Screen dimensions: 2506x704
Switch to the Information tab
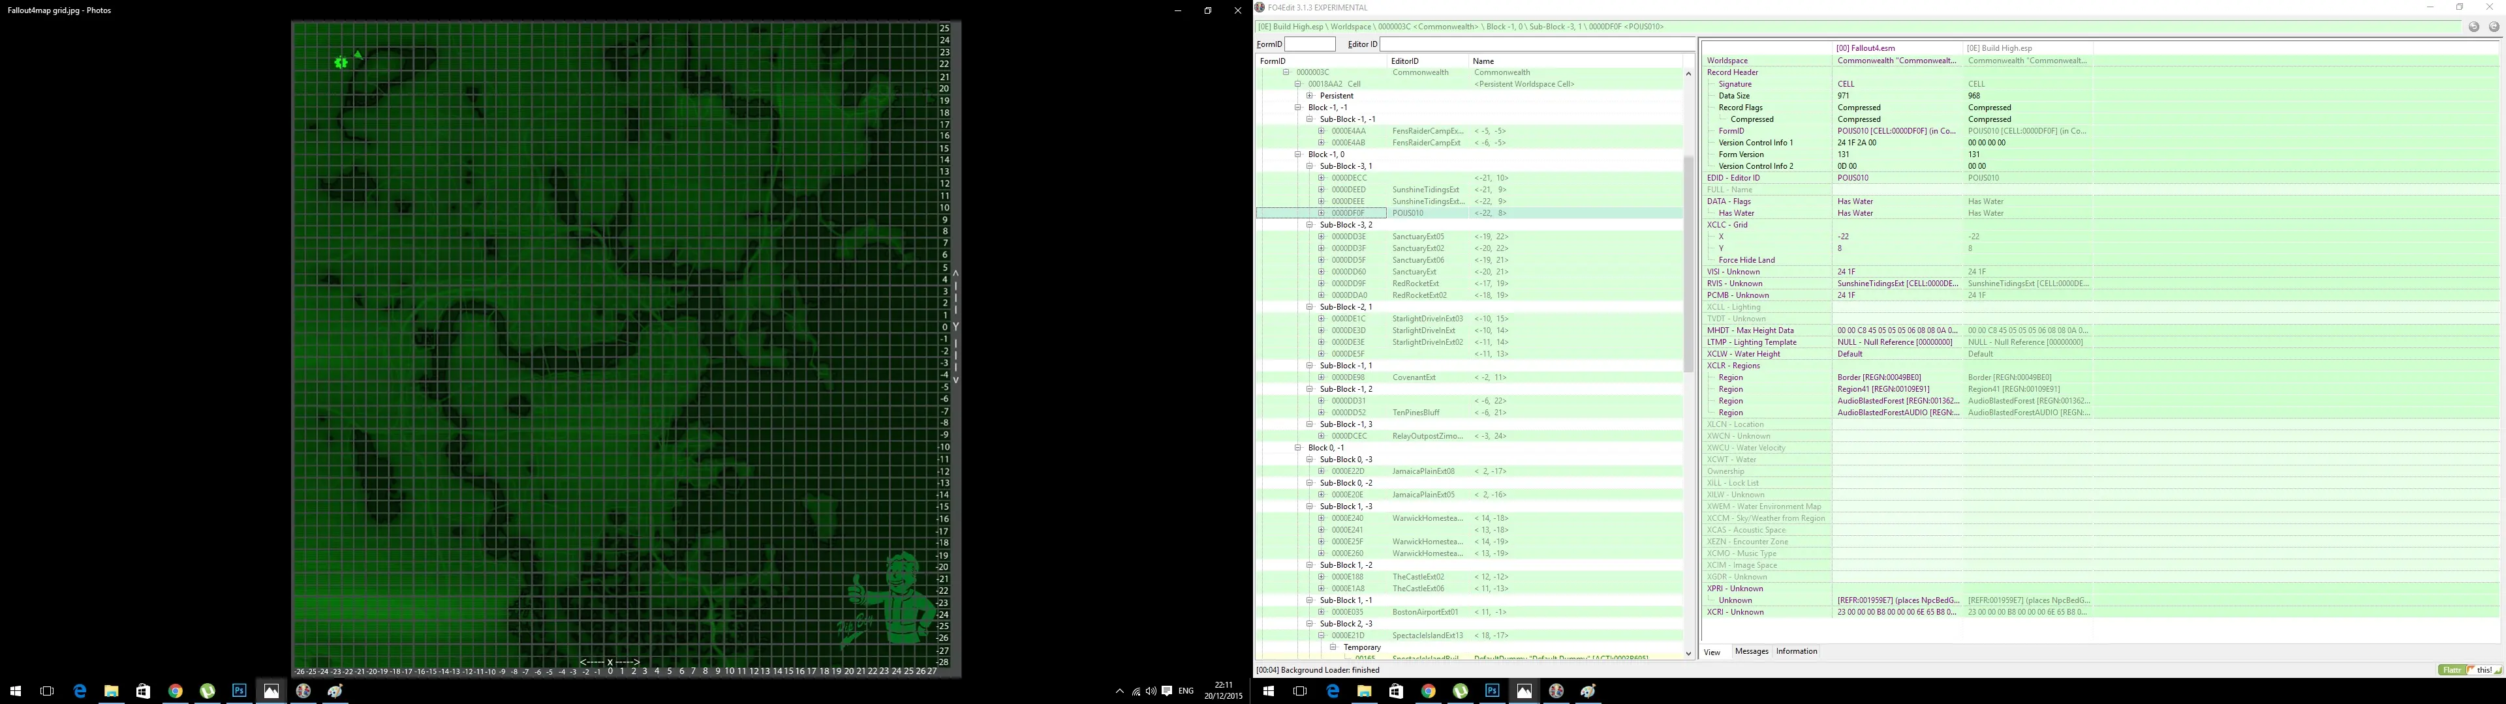[1796, 651]
